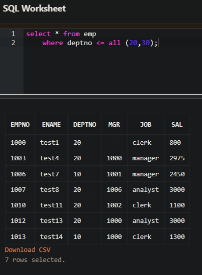Image resolution: width=202 pixels, height=275 pixels.
Task: Click the SQL Worksheet heading
Action: (34, 9)
